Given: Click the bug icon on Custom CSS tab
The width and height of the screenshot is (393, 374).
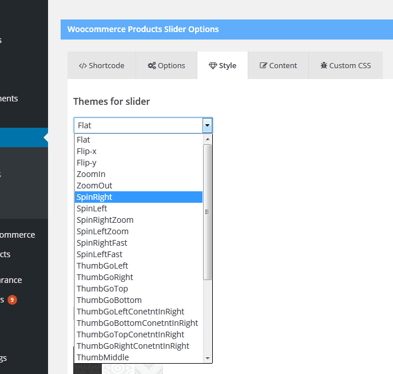Looking at the screenshot, I should [324, 65].
